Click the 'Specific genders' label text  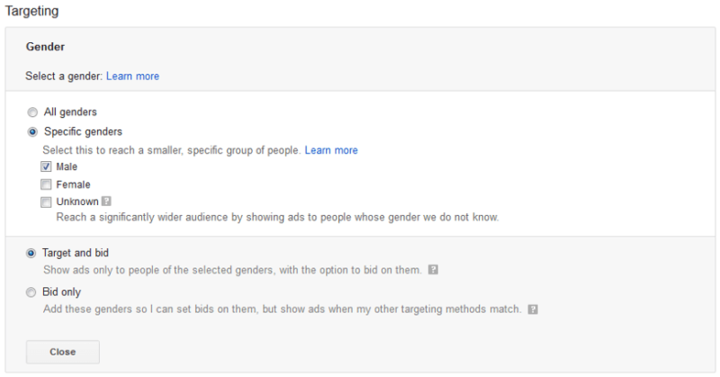pos(83,131)
